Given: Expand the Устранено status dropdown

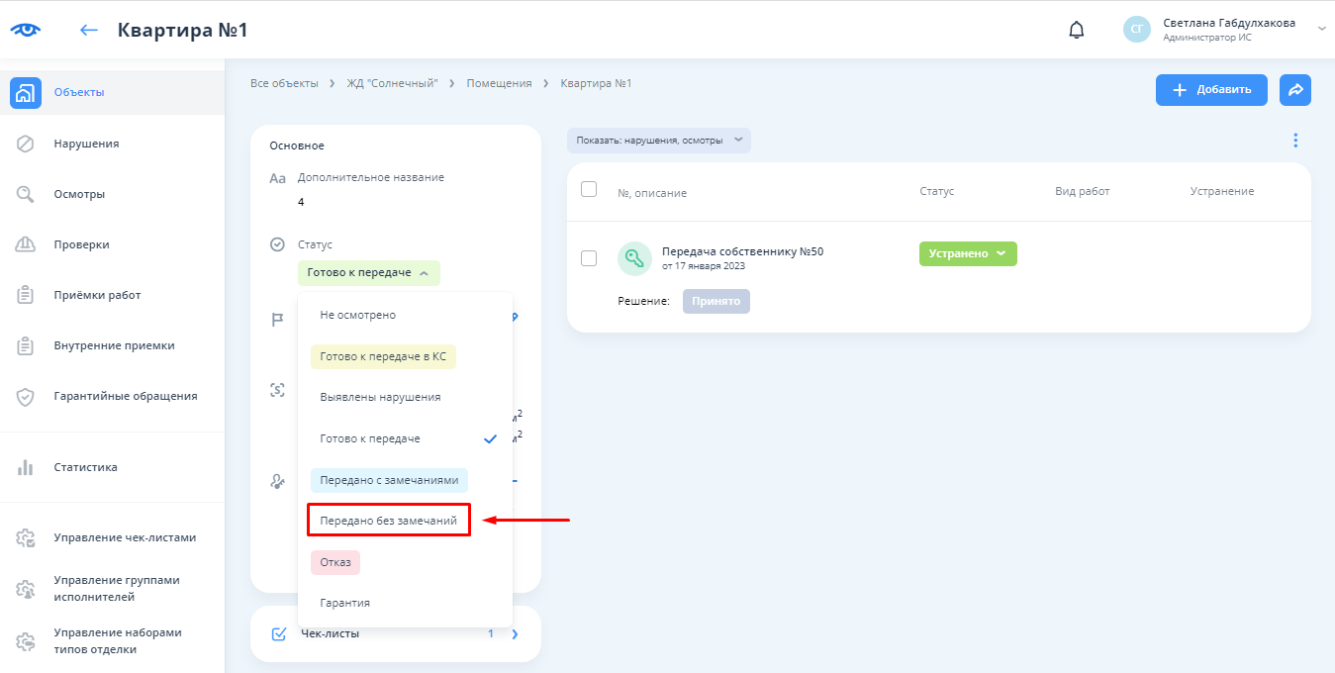Looking at the screenshot, I should click(968, 253).
